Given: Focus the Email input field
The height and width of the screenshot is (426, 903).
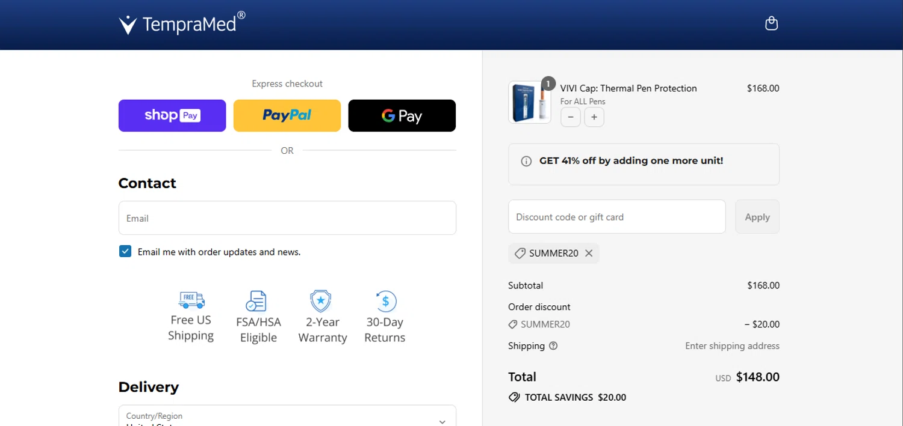Looking at the screenshot, I should click(287, 218).
